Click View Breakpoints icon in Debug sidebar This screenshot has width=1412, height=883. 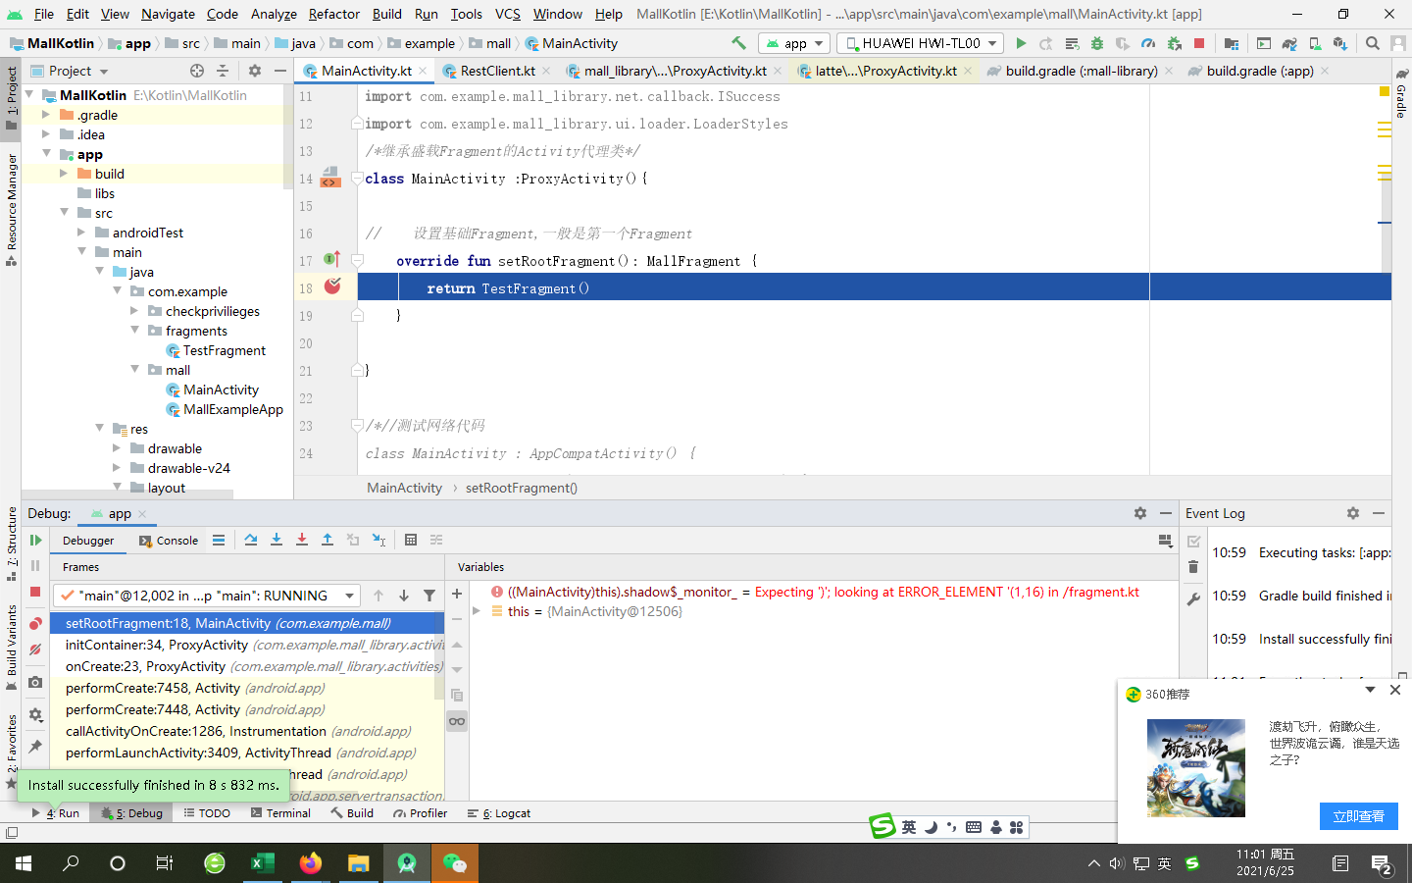coord(35,624)
